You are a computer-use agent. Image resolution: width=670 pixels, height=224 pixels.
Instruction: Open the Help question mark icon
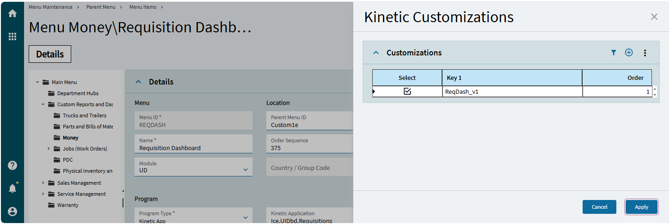[x=12, y=165]
